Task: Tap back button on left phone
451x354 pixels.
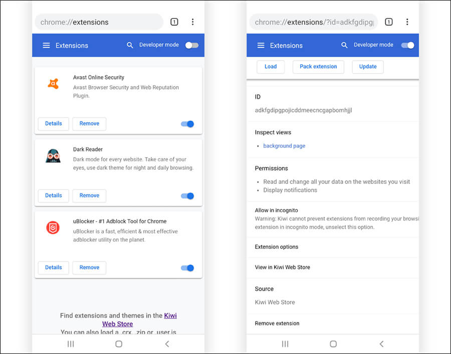Action: 167,343
